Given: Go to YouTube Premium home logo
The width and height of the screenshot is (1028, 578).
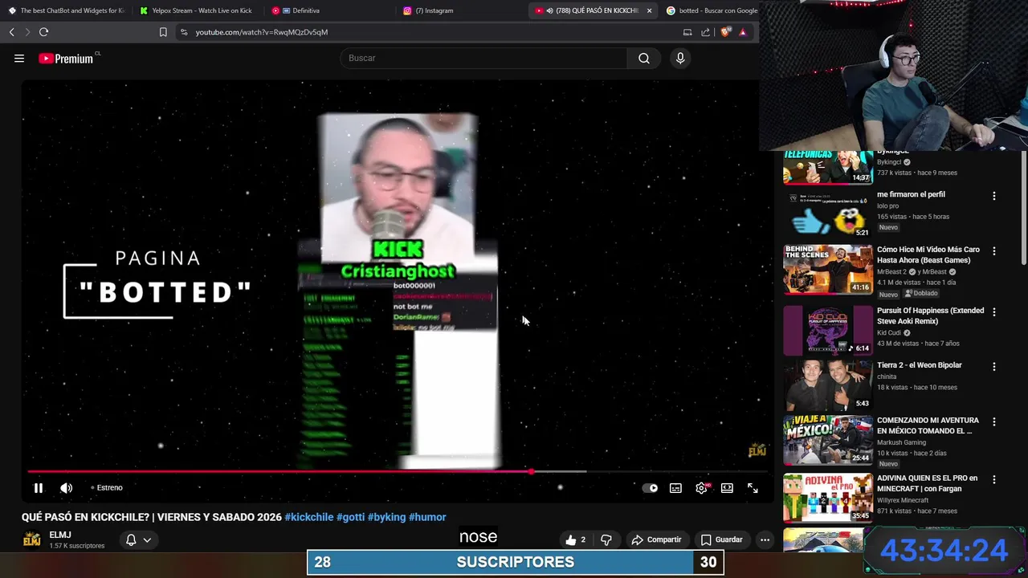Looking at the screenshot, I should click(67, 58).
